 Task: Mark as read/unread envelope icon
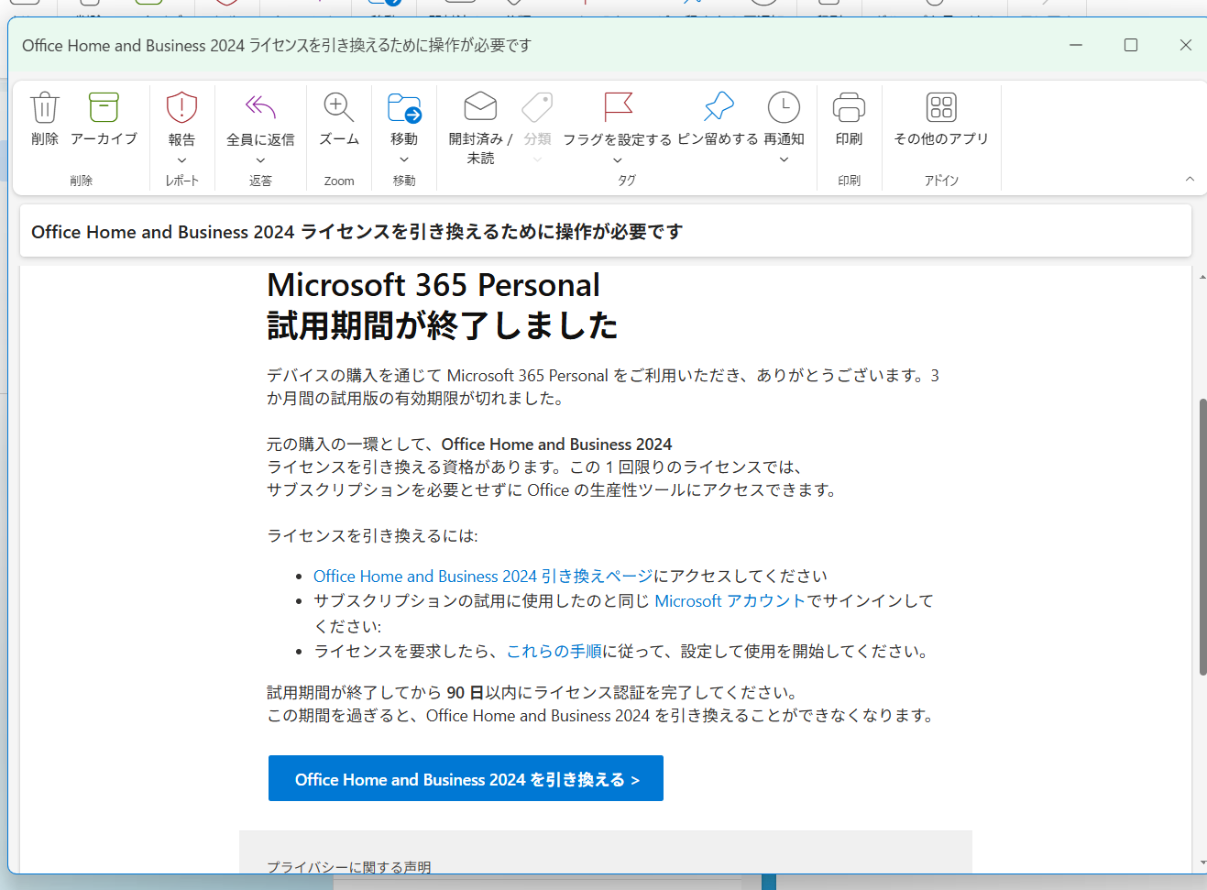pyautogui.click(x=480, y=107)
